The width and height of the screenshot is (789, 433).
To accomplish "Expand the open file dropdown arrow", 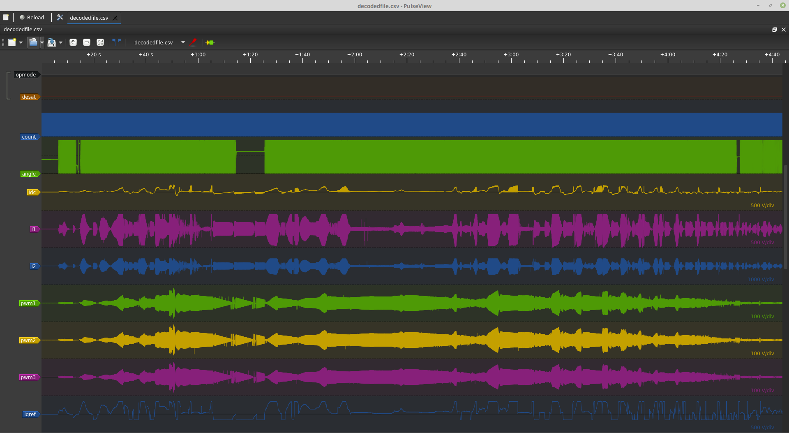I will coord(42,42).
